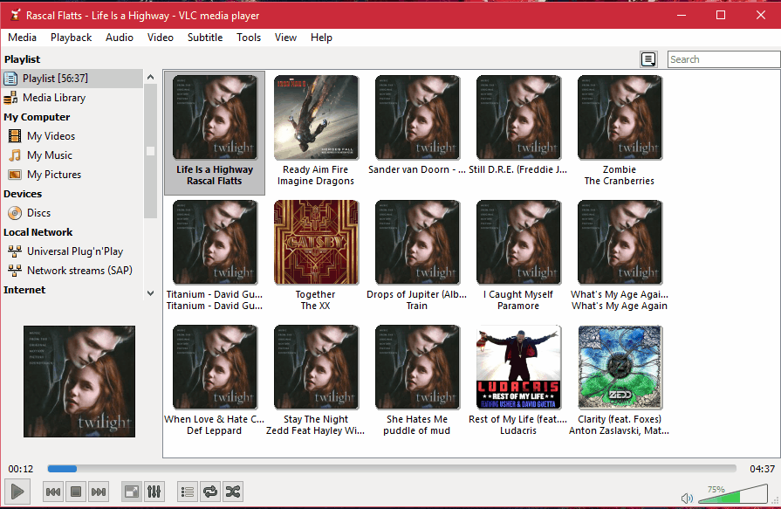Screen dimensions: 781x509
Task: Change playlist view mode icon
Action: tap(648, 59)
